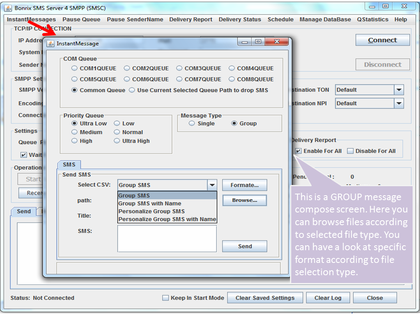Select the COM4QUEUE radio button

pos(232,68)
